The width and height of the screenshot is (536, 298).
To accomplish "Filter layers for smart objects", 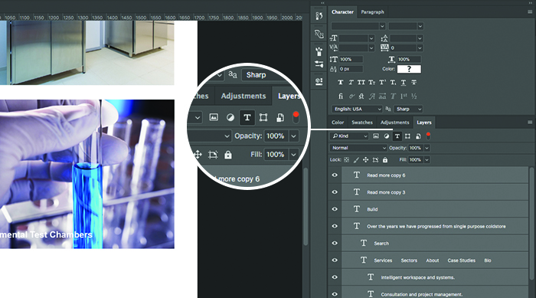I will tap(418, 136).
